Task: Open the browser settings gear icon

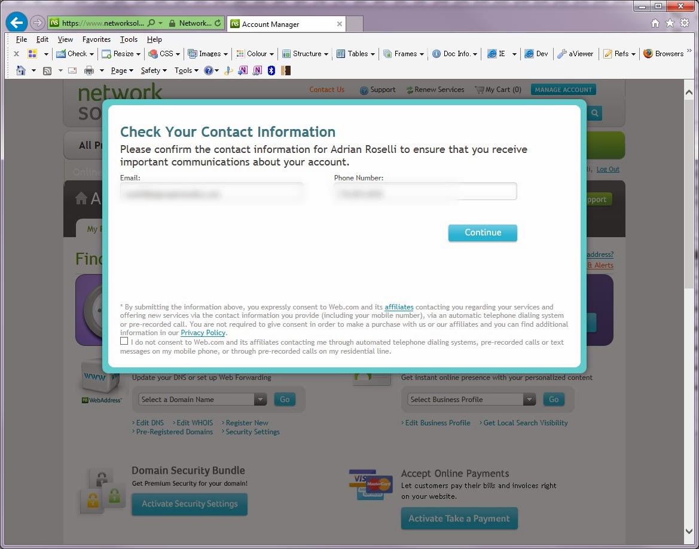Action: (x=685, y=23)
